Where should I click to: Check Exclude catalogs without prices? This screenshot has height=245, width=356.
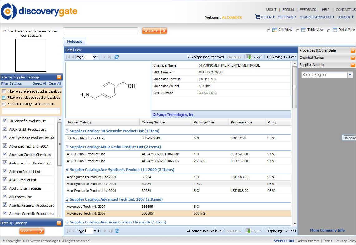(4, 104)
